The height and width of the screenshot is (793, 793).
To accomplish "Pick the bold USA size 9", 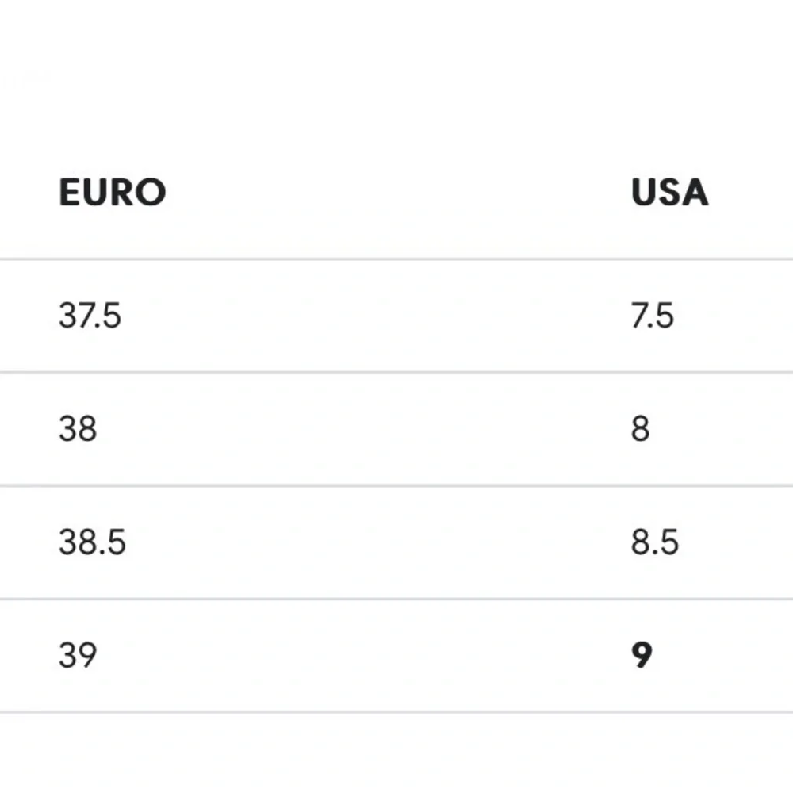I will pyautogui.click(x=642, y=656).
